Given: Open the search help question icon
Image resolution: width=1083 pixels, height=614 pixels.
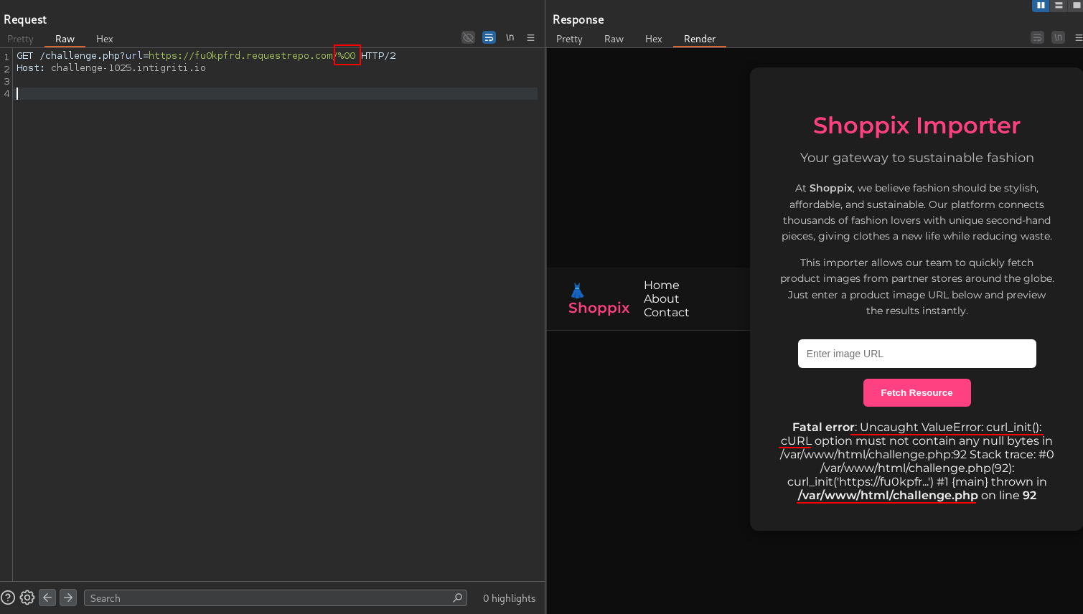Looking at the screenshot, I should coord(8,598).
